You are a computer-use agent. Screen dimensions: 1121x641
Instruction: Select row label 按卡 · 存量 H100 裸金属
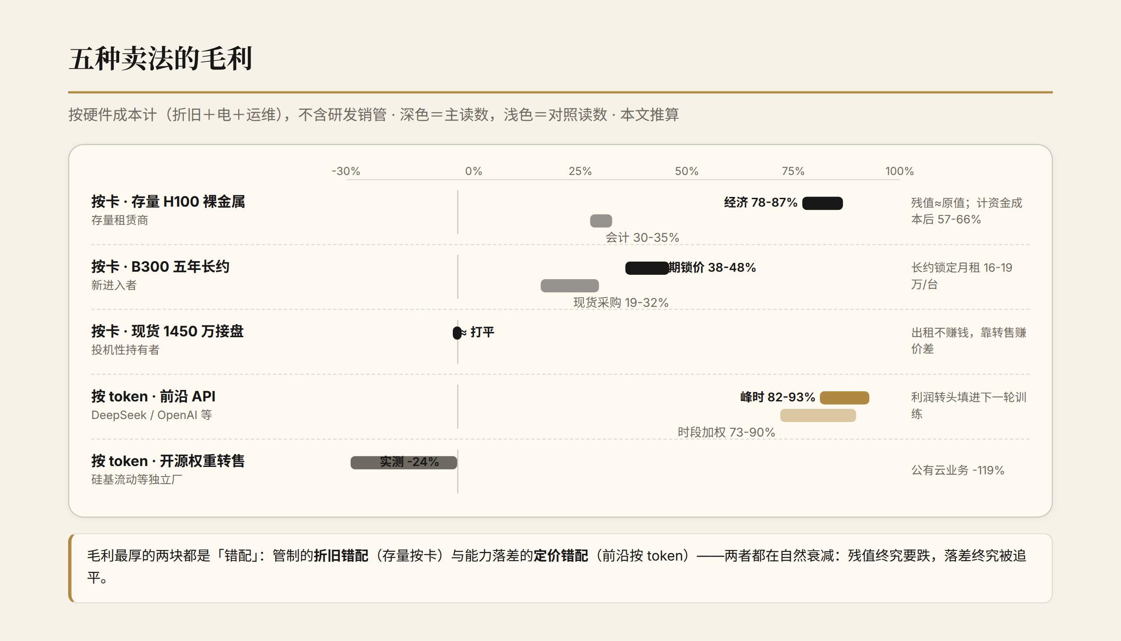tap(168, 202)
